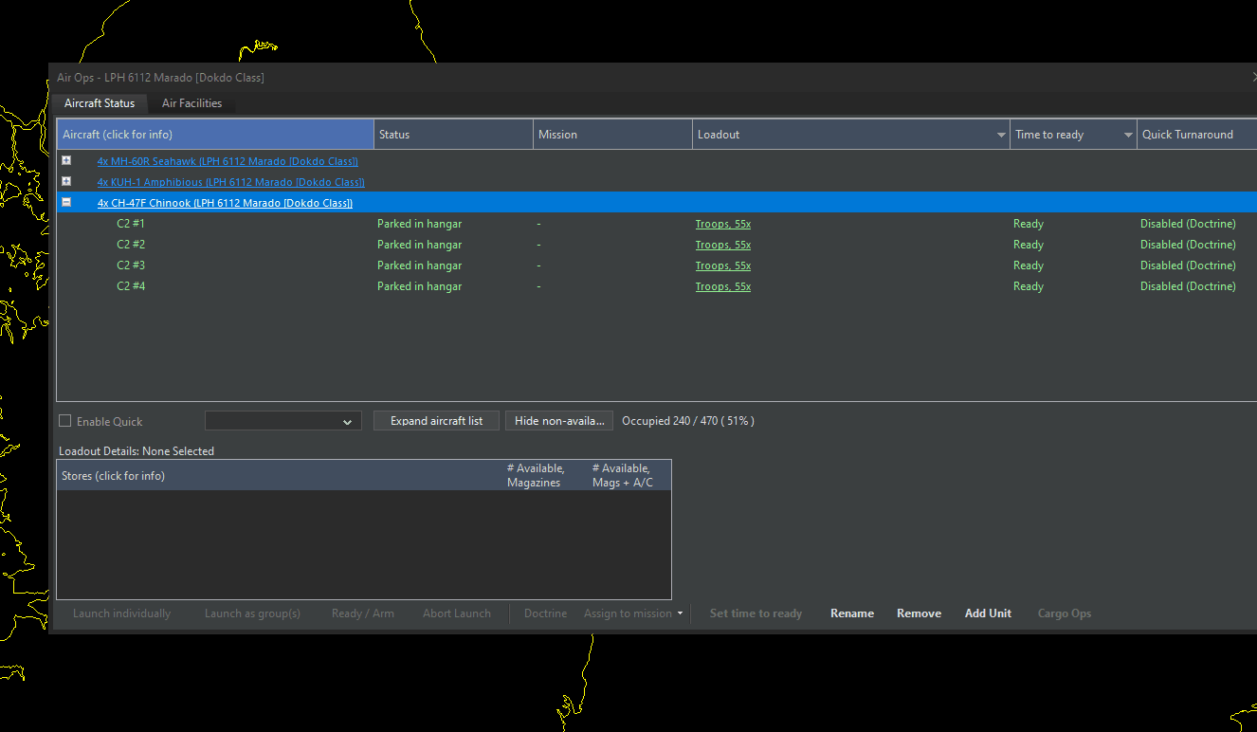Expand the KUH-1 Amphibious group
This screenshot has width=1257, height=732.
click(66, 182)
